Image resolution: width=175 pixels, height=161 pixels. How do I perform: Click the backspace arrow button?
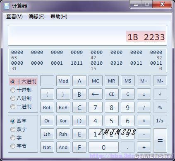[96, 94]
